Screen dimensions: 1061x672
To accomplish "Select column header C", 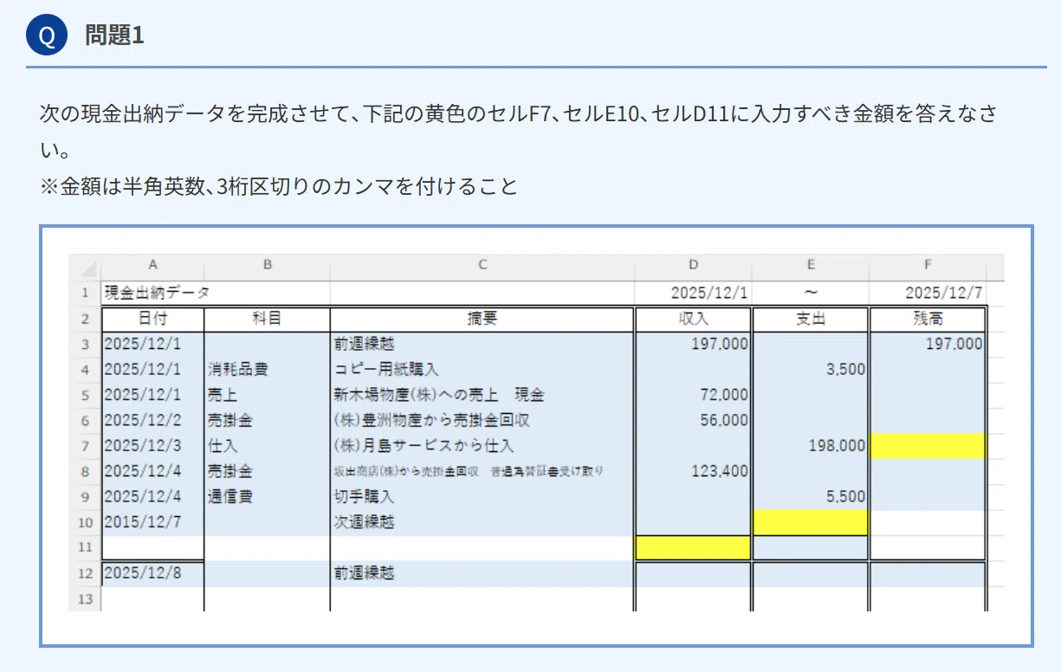I will (x=482, y=265).
